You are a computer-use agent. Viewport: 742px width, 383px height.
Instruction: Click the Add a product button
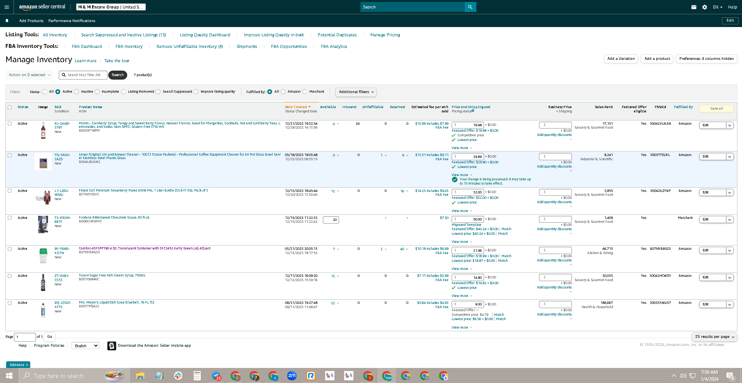(657, 59)
